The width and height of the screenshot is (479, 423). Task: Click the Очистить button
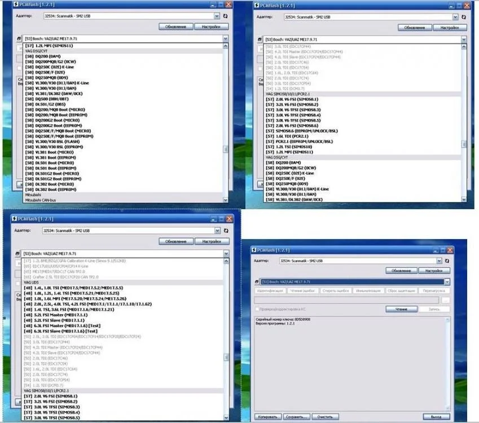[325, 417]
